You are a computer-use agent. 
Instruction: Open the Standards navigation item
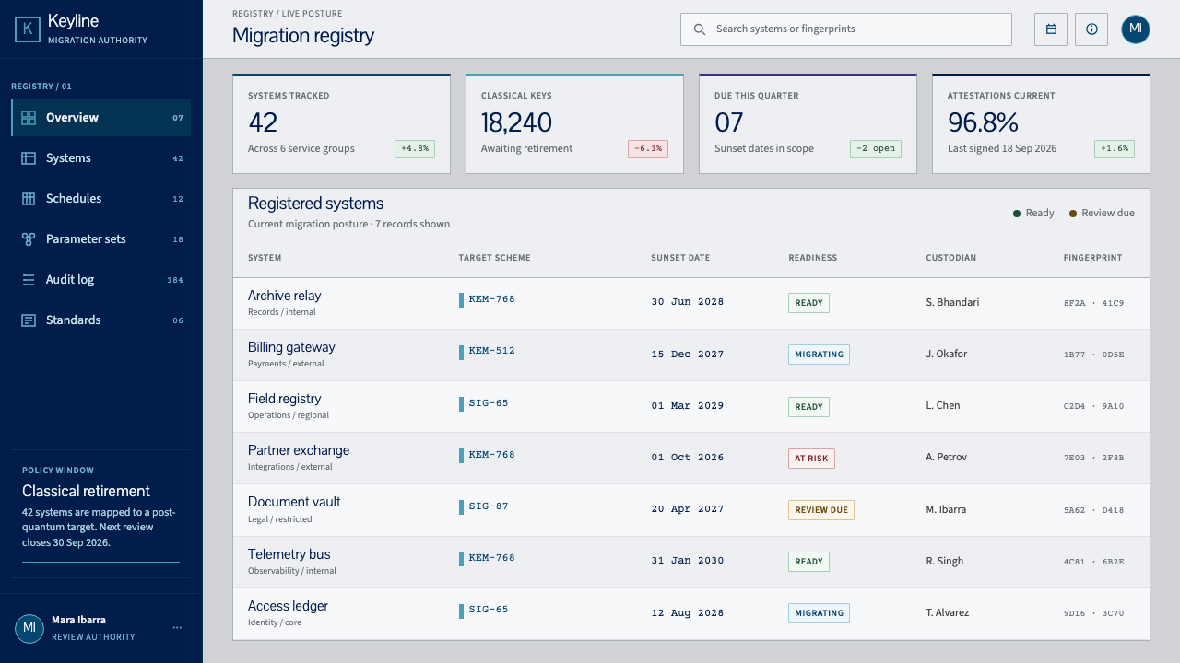(x=101, y=320)
